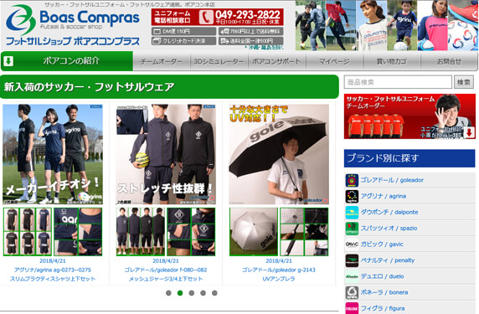The width and height of the screenshot is (479, 314).
Task: Open デュエロ / duelo brand link
Action: tap(383, 276)
